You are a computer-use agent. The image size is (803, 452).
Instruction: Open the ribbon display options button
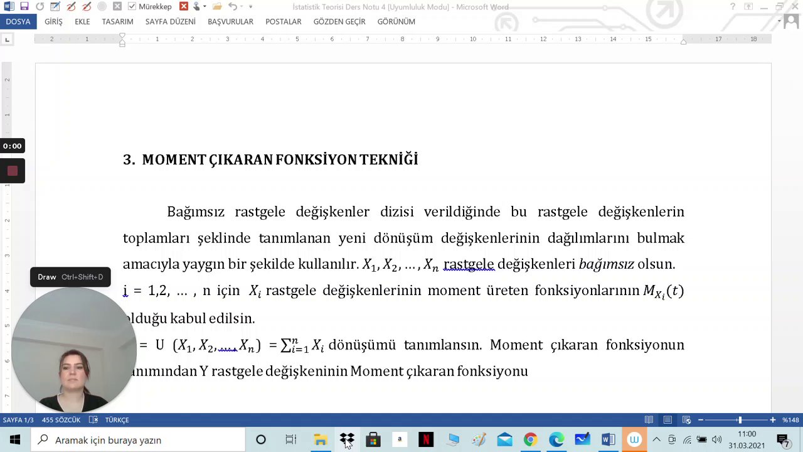tap(748, 7)
